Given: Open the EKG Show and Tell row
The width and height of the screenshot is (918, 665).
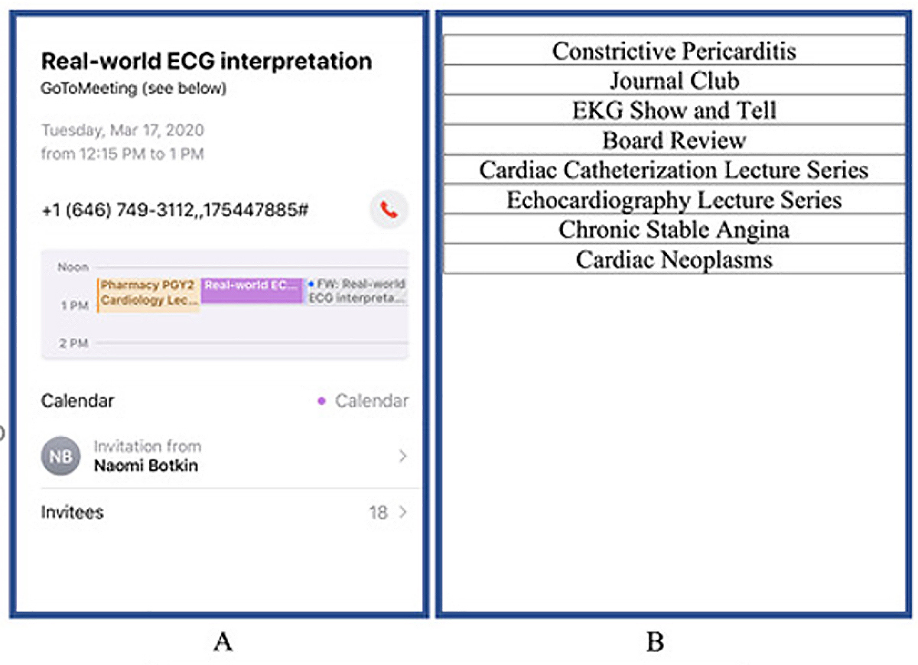Looking at the screenshot, I should pyautogui.click(x=674, y=110).
